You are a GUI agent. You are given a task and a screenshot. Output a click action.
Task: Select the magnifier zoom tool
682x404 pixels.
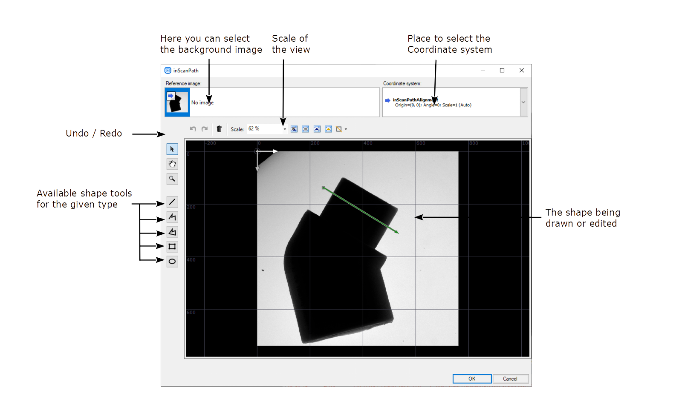(172, 179)
